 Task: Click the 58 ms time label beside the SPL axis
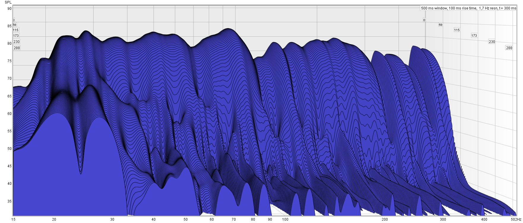(x=15, y=25)
